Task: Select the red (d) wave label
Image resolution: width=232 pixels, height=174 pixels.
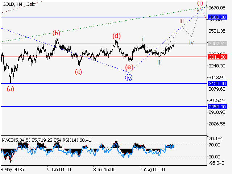Action: [116, 36]
